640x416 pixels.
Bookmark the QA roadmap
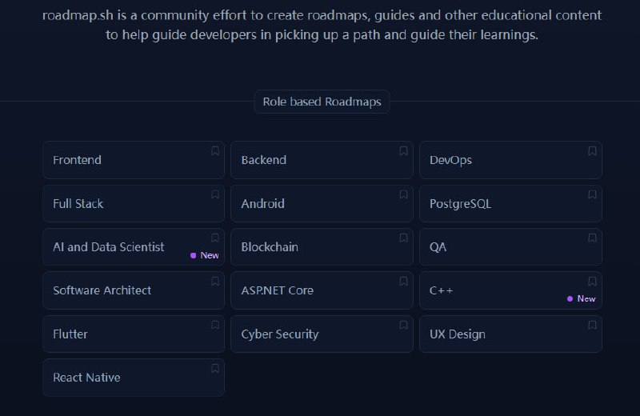pos(592,238)
